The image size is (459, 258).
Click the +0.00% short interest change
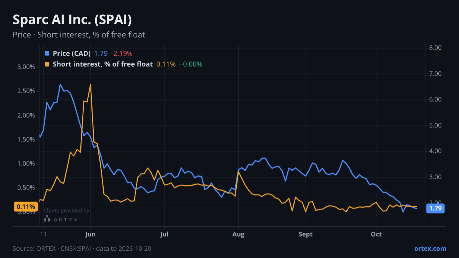190,64
